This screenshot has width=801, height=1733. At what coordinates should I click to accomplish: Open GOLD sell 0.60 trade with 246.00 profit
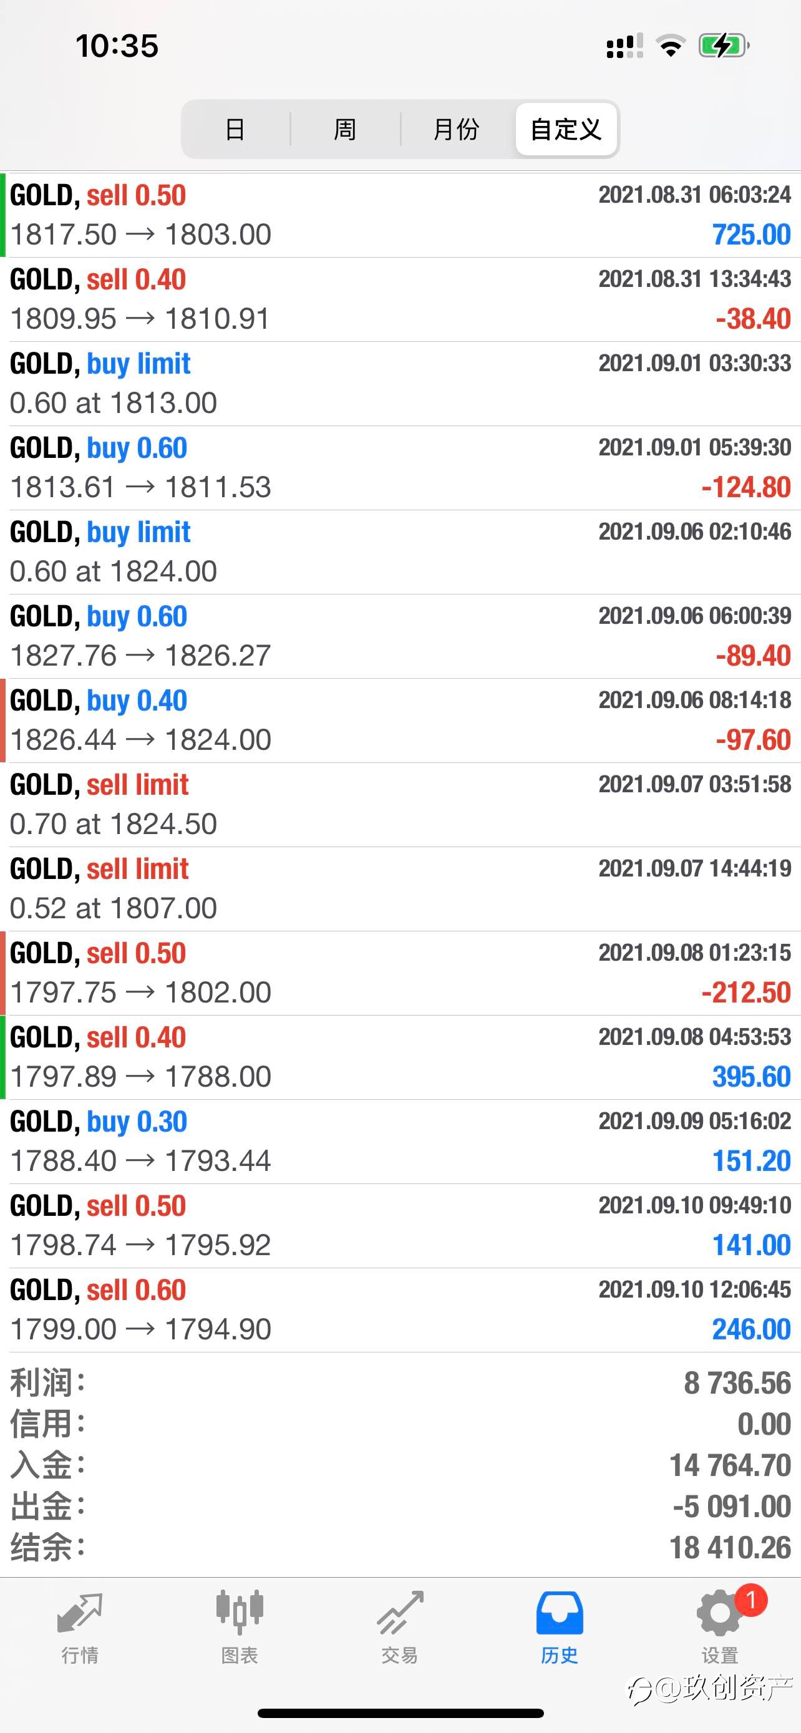click(401, 1310)
